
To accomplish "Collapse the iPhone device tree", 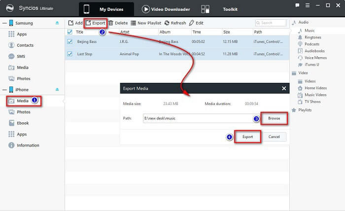I will tap(3, 89).
